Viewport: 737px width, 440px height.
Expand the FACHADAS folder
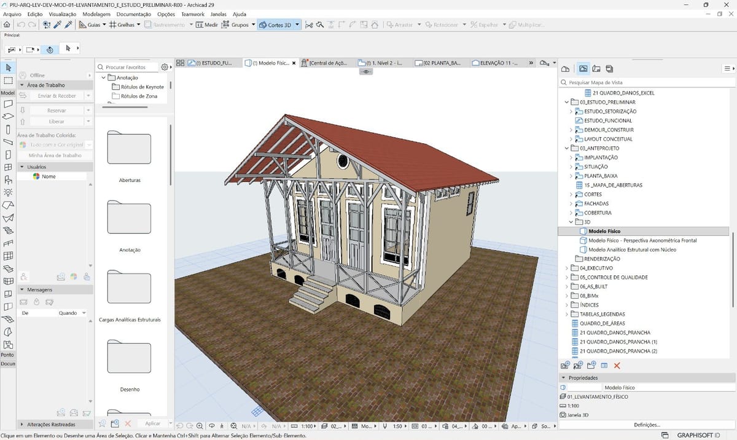coord(571,203)
